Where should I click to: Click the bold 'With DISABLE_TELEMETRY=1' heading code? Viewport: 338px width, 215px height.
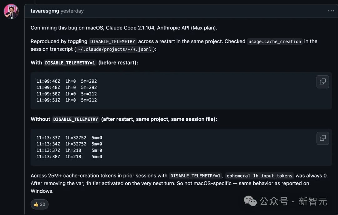(70, 63)
